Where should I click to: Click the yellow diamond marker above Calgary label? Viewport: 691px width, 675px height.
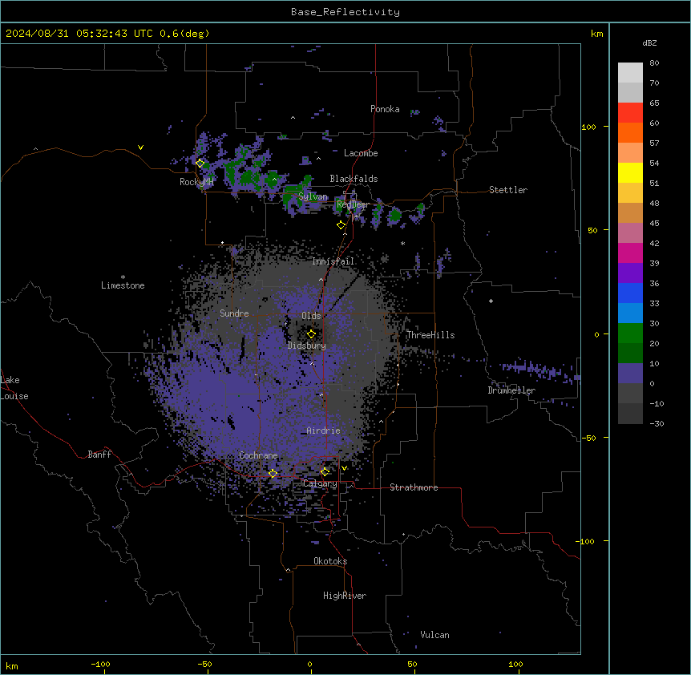pyautogui.click(x=325, y=472)
